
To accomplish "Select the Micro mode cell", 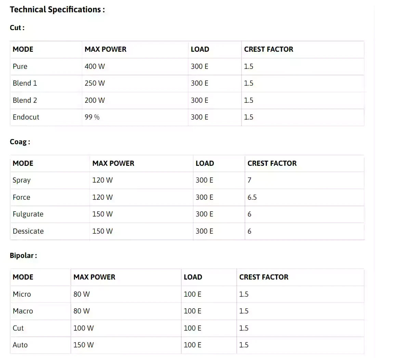I will coord(22,294).
